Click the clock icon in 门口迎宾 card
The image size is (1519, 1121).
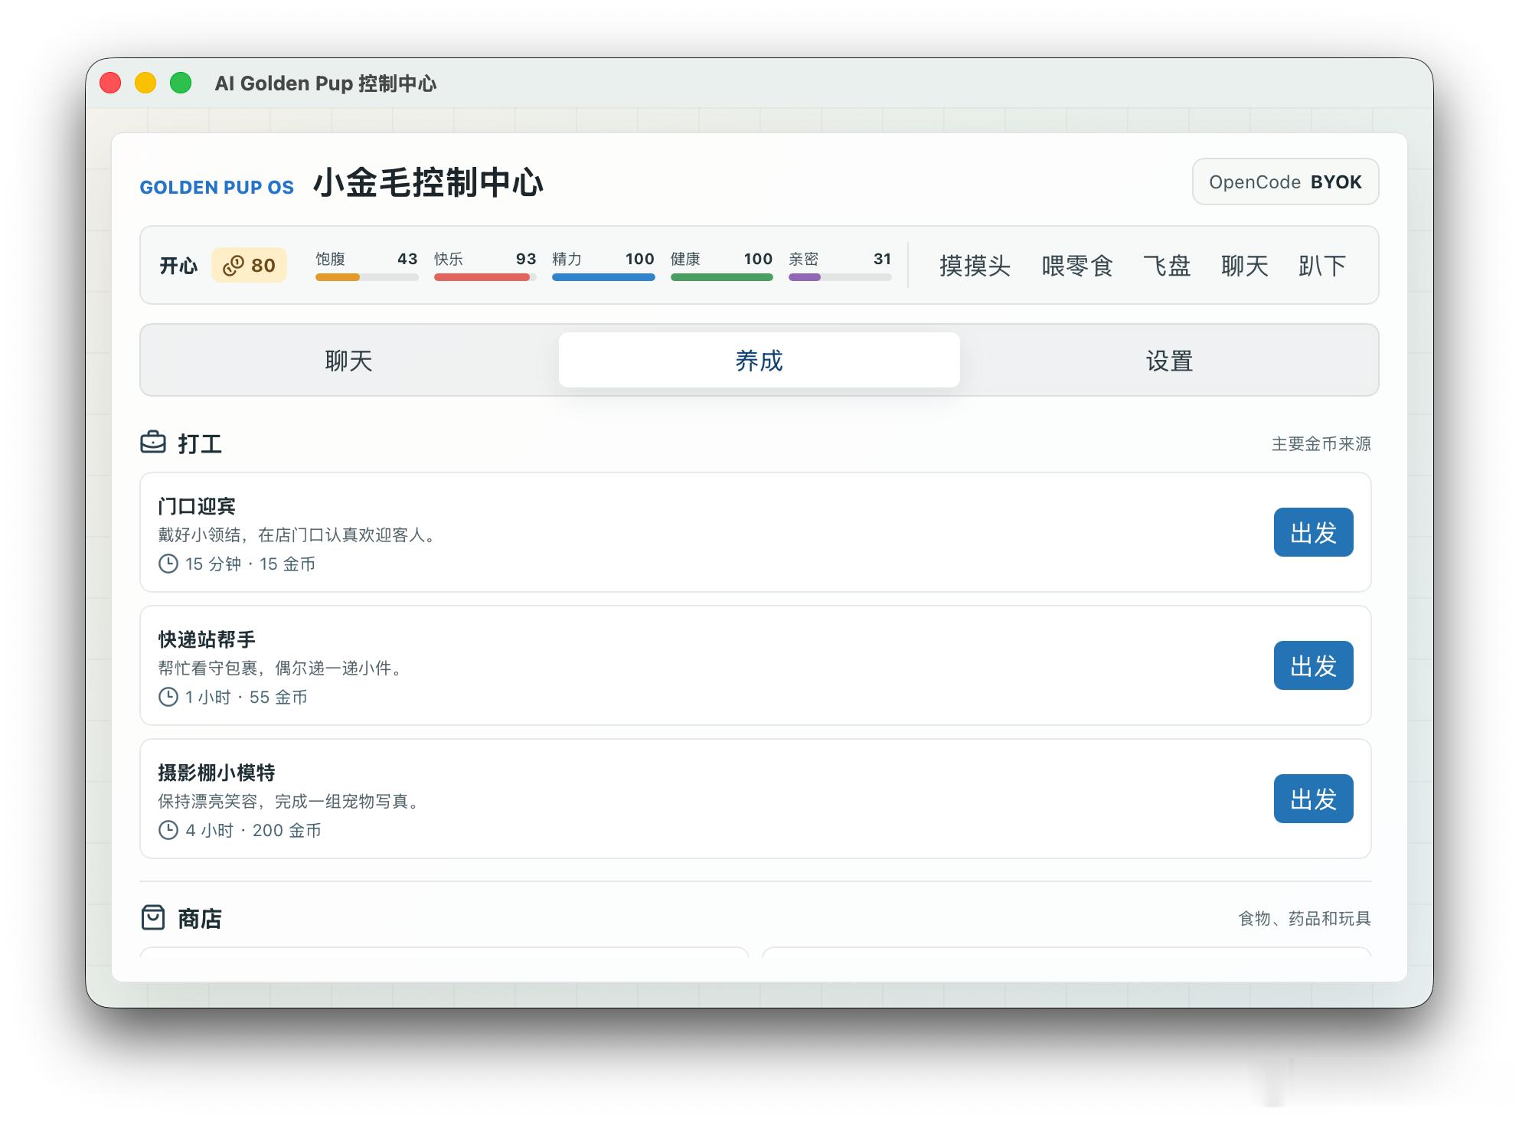168,564
